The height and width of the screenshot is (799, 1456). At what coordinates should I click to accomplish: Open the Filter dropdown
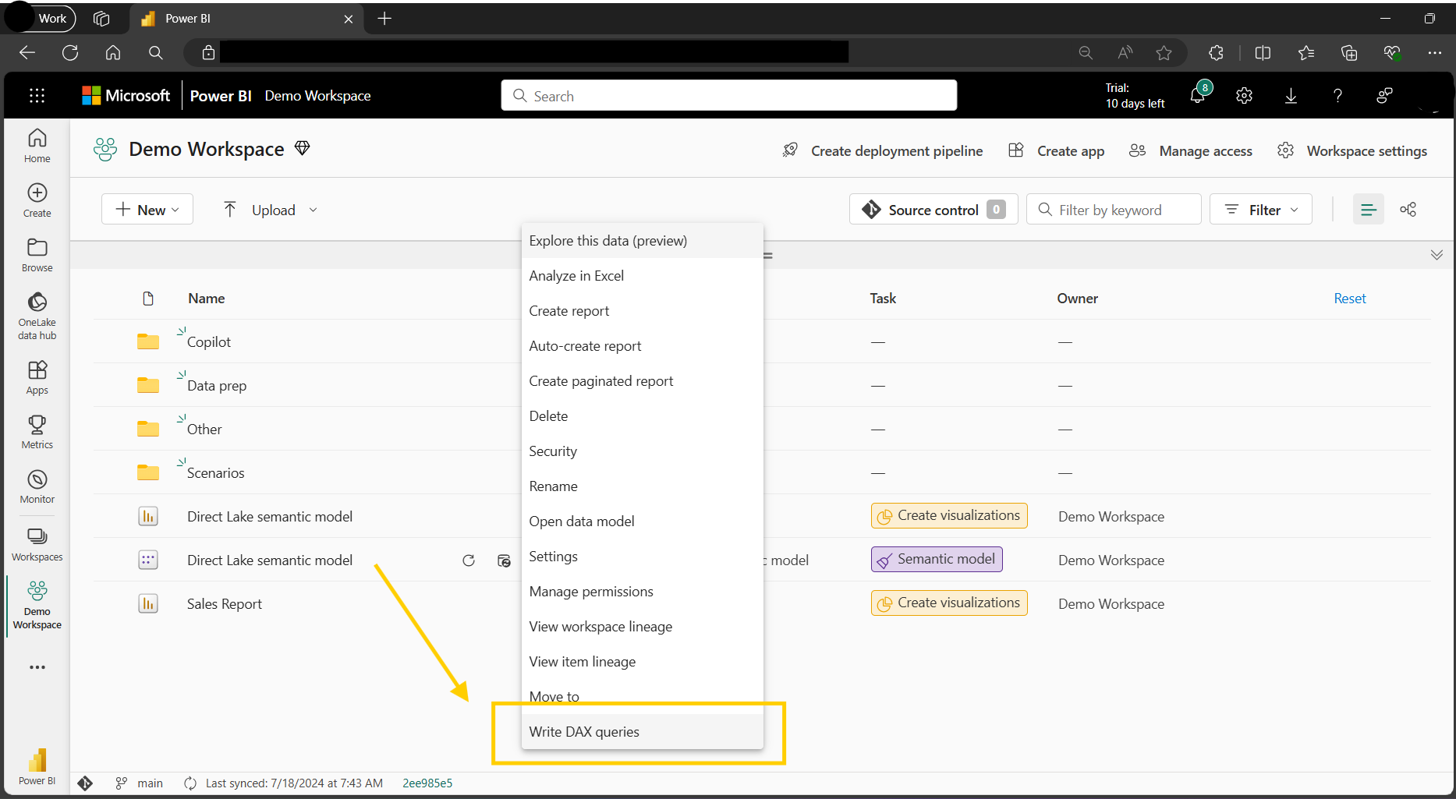(x=1260, y=210)
